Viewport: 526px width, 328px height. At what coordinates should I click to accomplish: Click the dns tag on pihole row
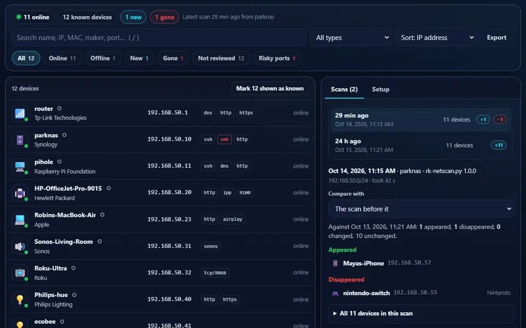[225, 166]
